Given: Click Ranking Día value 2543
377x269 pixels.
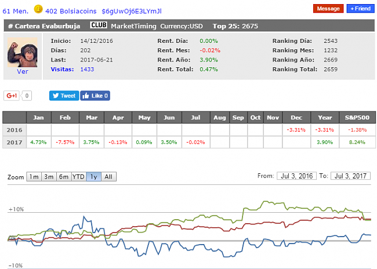Looking at the screenshot, I should pos(331,41).
